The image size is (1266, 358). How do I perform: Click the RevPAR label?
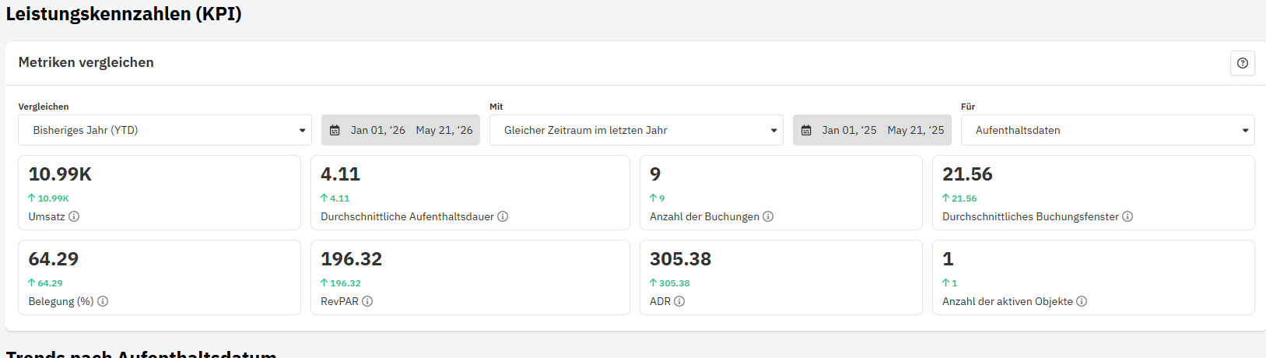pyautogui.click(x=339, y=301)
